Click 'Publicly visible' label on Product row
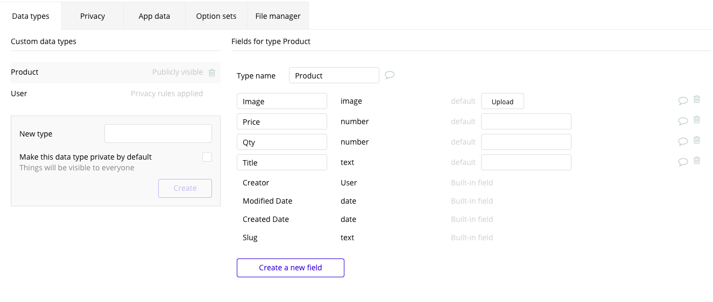 (x=178, y=72)
